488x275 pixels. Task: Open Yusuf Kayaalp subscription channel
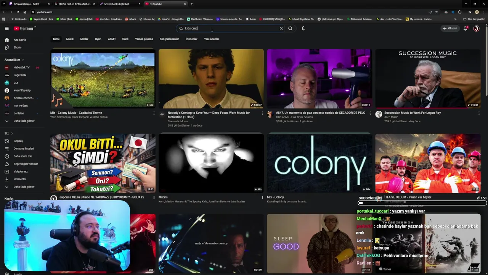22,91
